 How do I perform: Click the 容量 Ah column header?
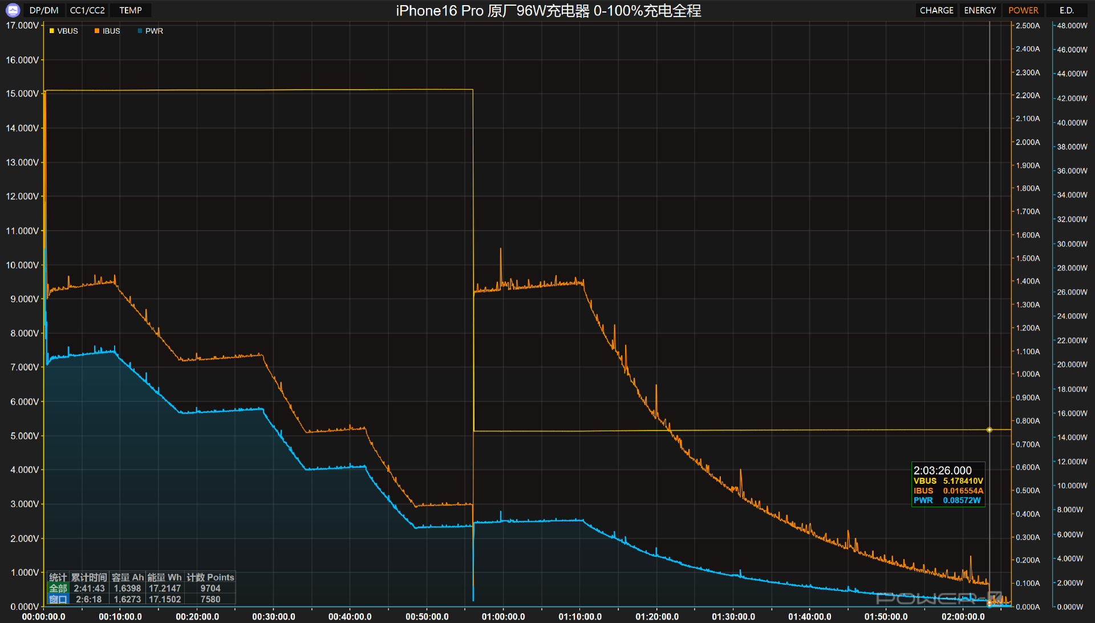[128, 577]
